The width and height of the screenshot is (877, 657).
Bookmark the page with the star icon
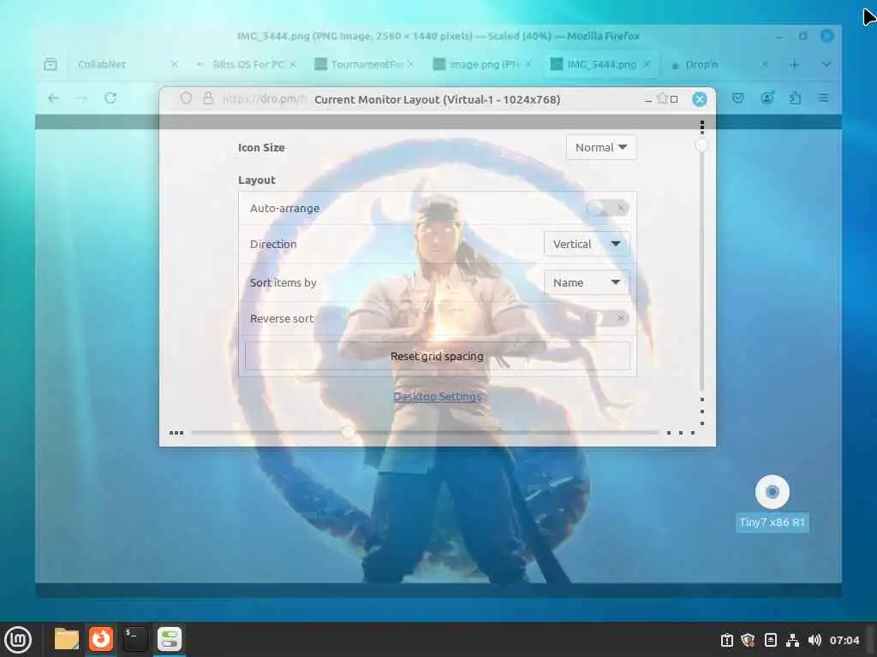coord(663,99)
